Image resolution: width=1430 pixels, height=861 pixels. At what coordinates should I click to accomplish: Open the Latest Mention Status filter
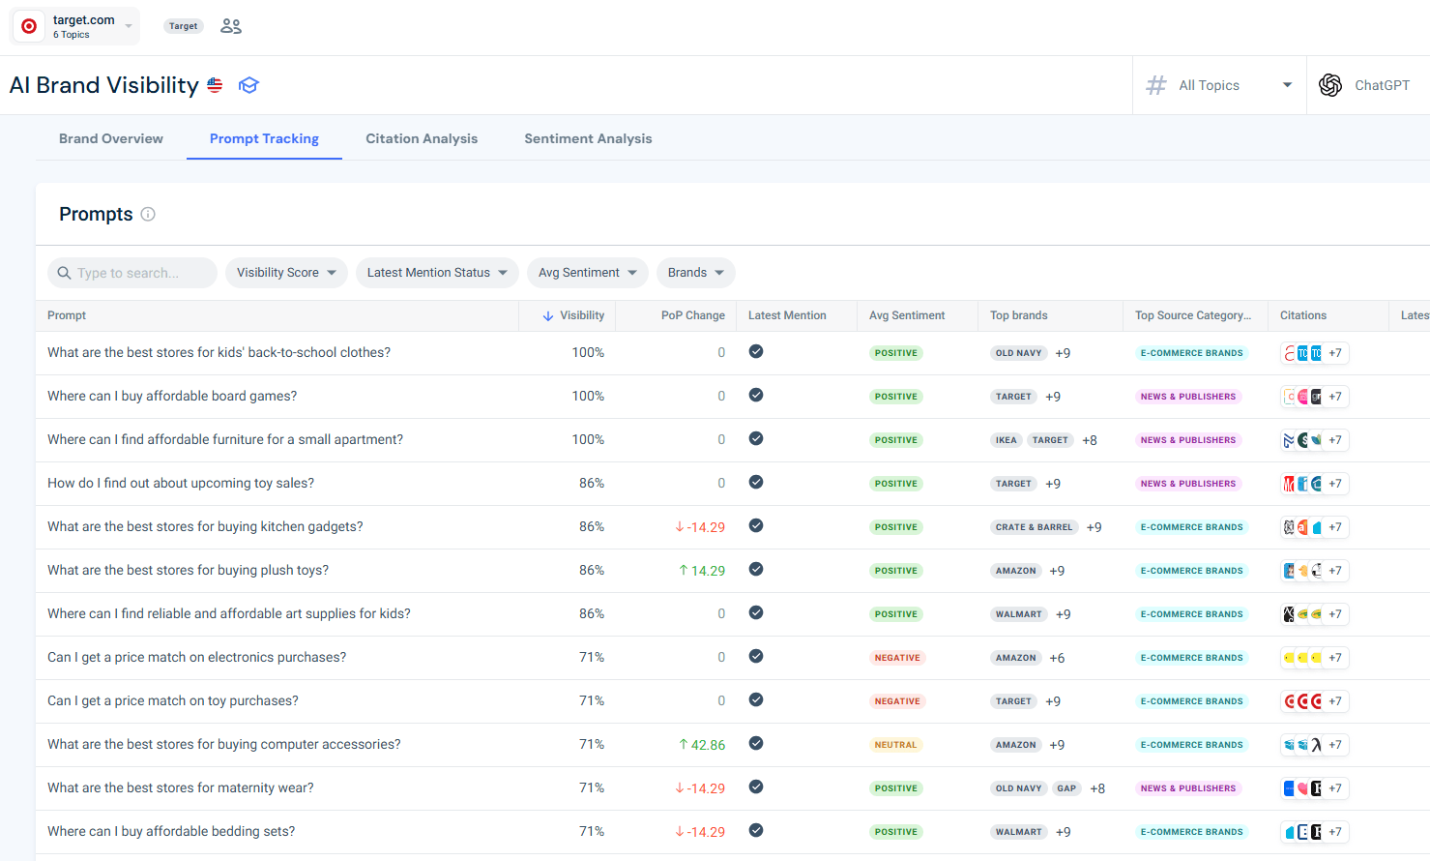[437, 273]
